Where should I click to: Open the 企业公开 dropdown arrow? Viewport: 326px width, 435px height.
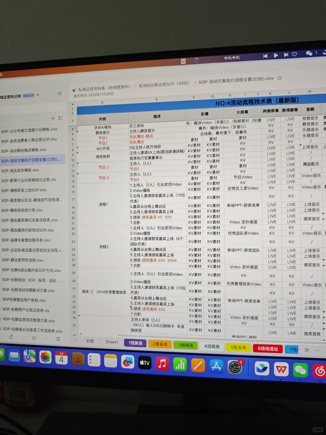click(x=38, y=95)
